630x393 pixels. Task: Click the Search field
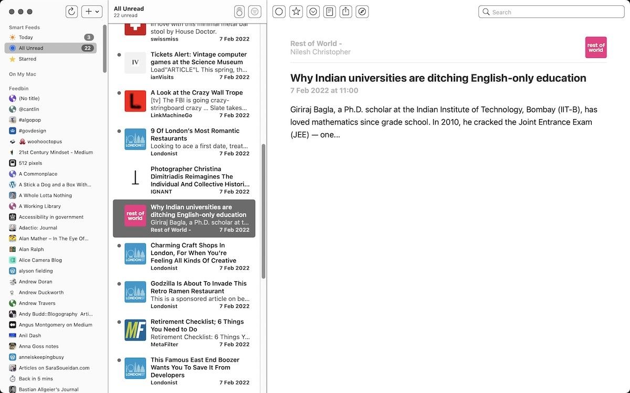click(551, 12)
